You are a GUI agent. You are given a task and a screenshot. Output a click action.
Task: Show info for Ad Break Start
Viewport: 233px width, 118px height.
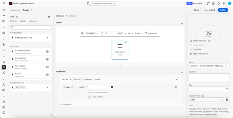tap(48, 59)
